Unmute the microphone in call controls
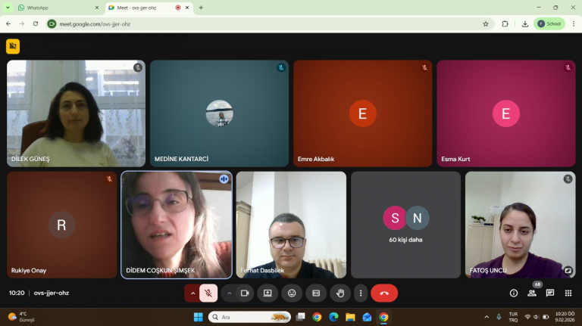The height and width of the screenshot is (326, 582). pyautogui.click(x=208, y=293)
